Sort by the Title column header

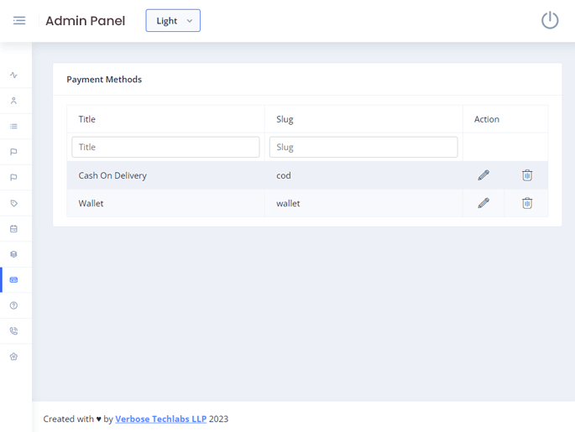click(87, 119)
